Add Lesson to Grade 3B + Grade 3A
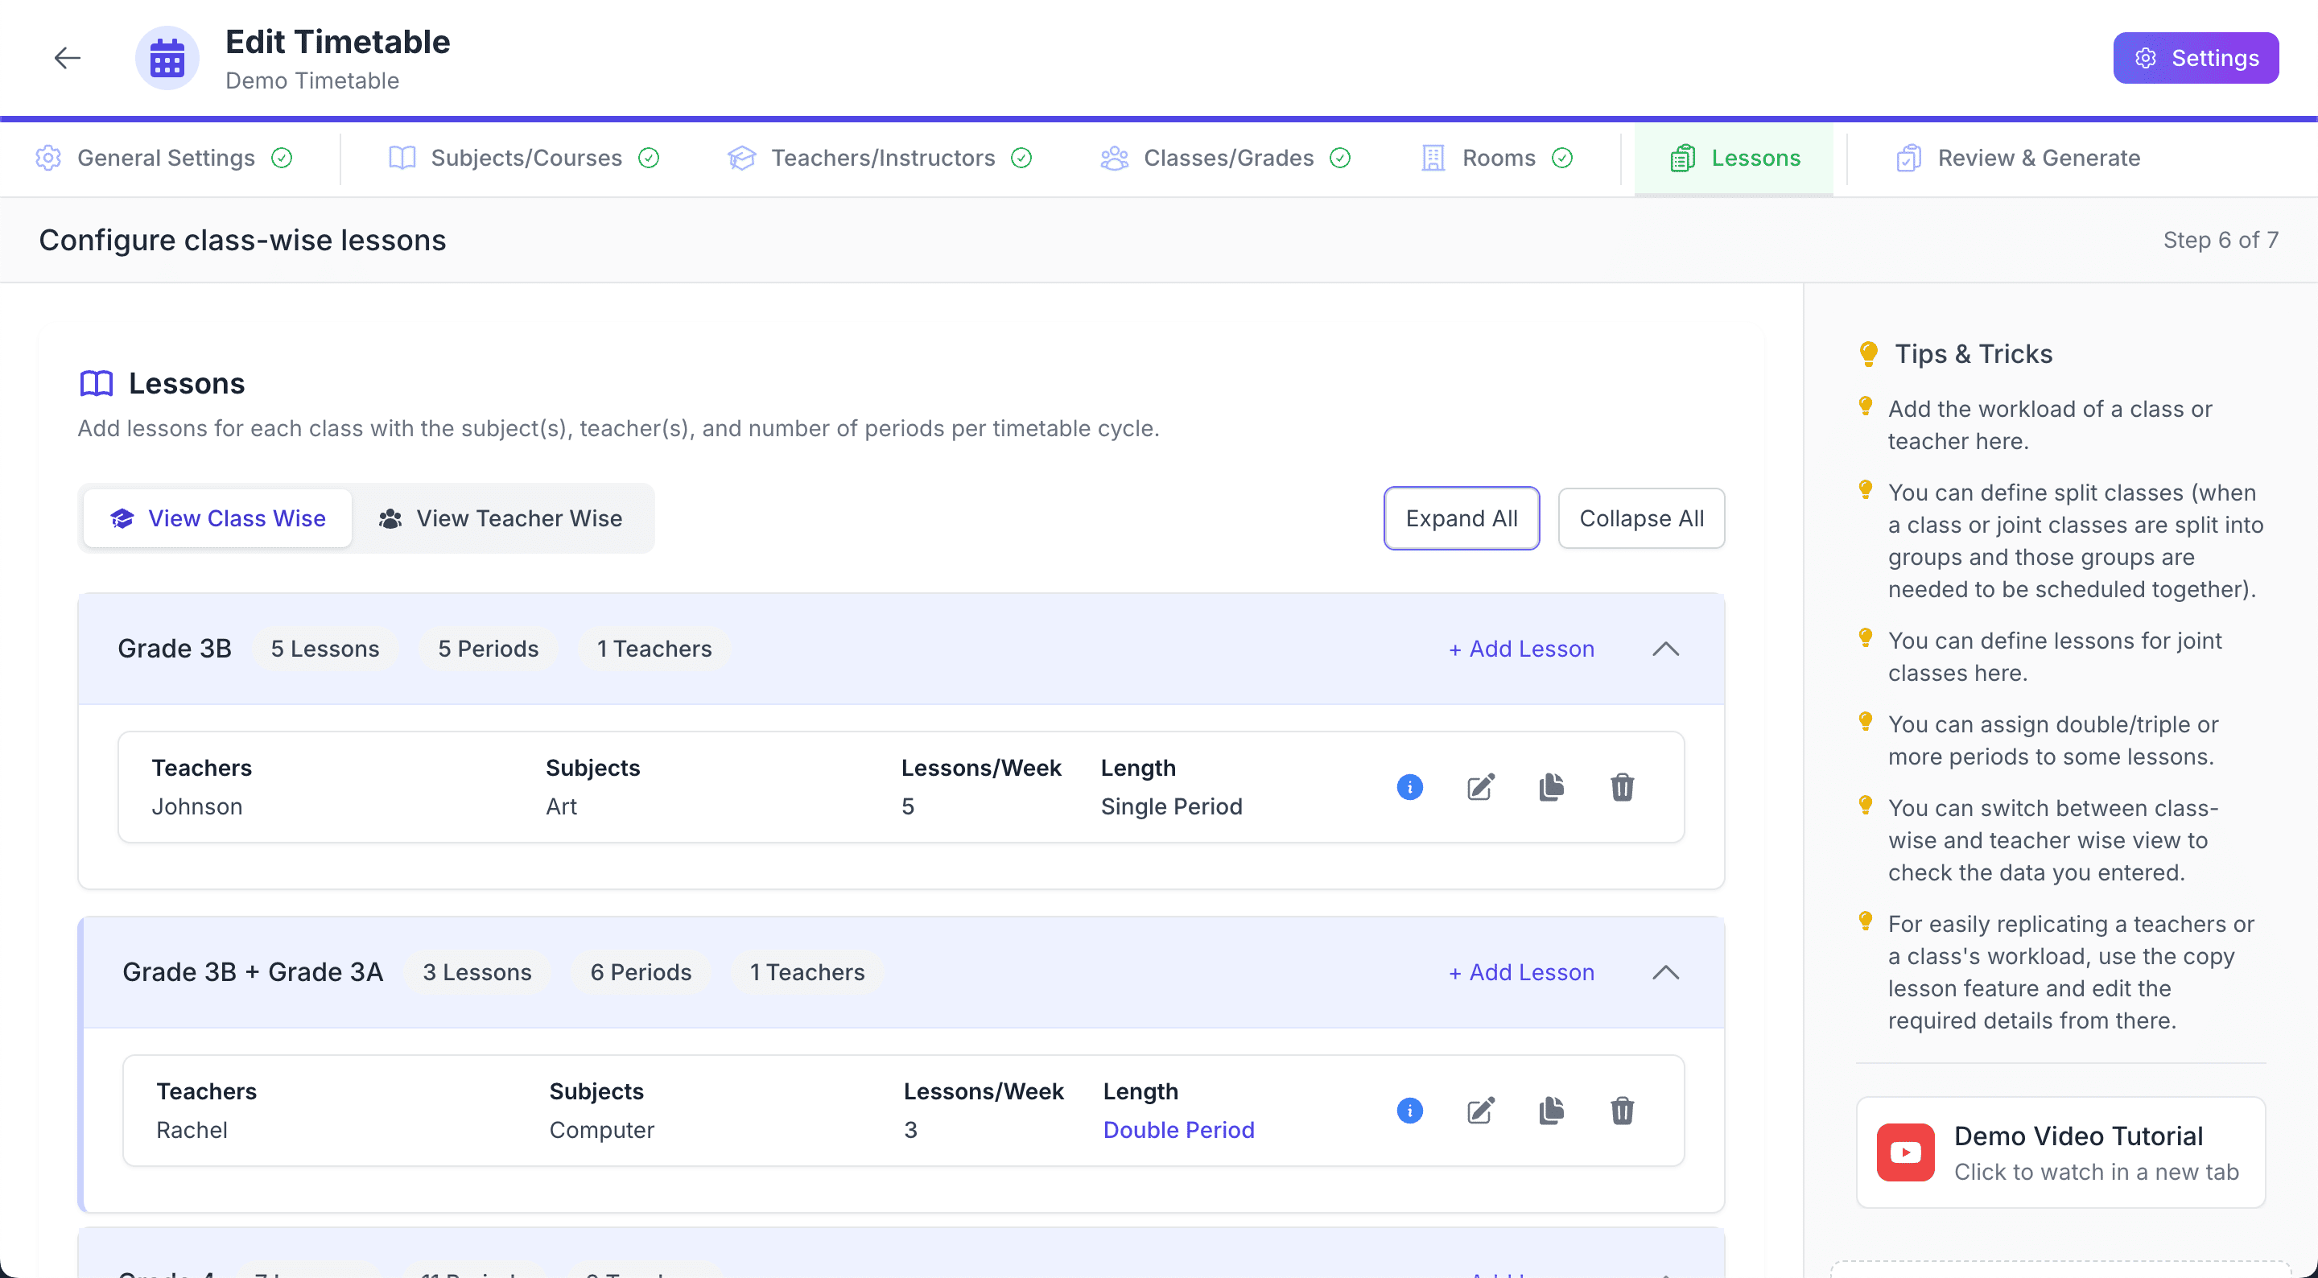 (x=1520, y=973)
